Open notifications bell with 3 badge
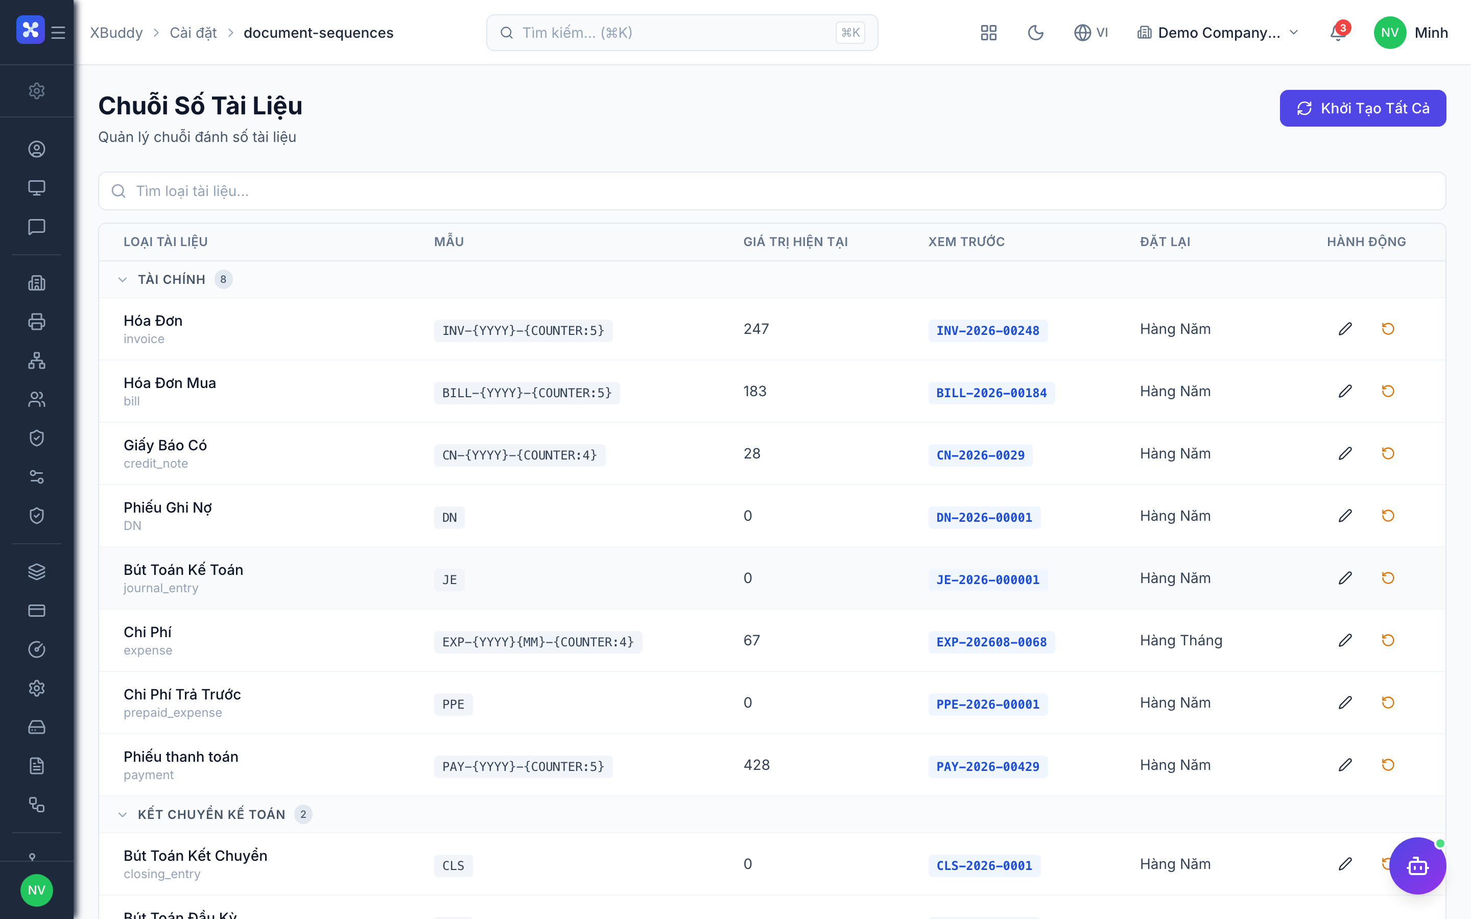1471x919 pixels. (x=1338, y=33)
